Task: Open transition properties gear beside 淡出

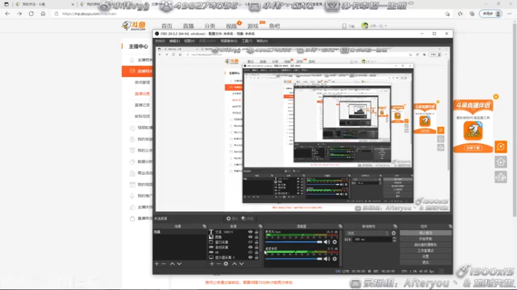Action: point(394,233)
